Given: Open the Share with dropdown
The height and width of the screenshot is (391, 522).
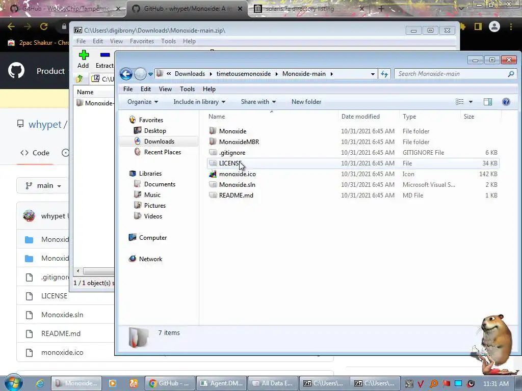Looking at the screenshot, I should (258, 102).
